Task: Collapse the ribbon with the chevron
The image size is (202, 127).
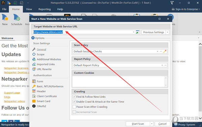Action: click(x=199, y=32)
